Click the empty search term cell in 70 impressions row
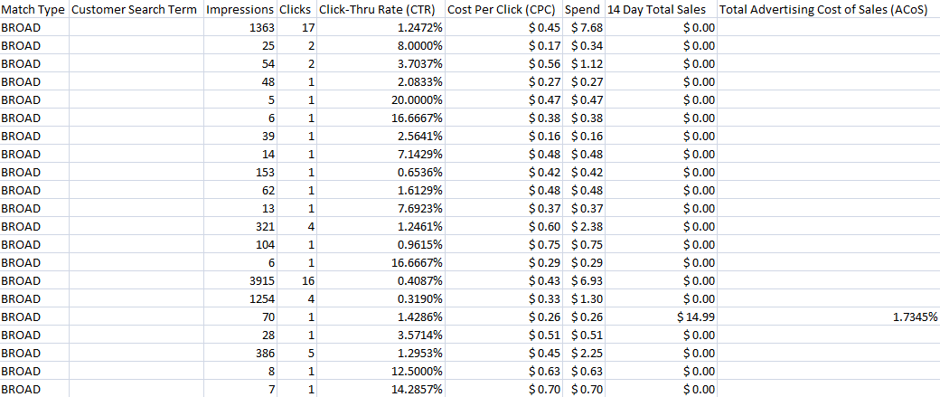Viewport: 940px width, 397px height. [136, 316]
